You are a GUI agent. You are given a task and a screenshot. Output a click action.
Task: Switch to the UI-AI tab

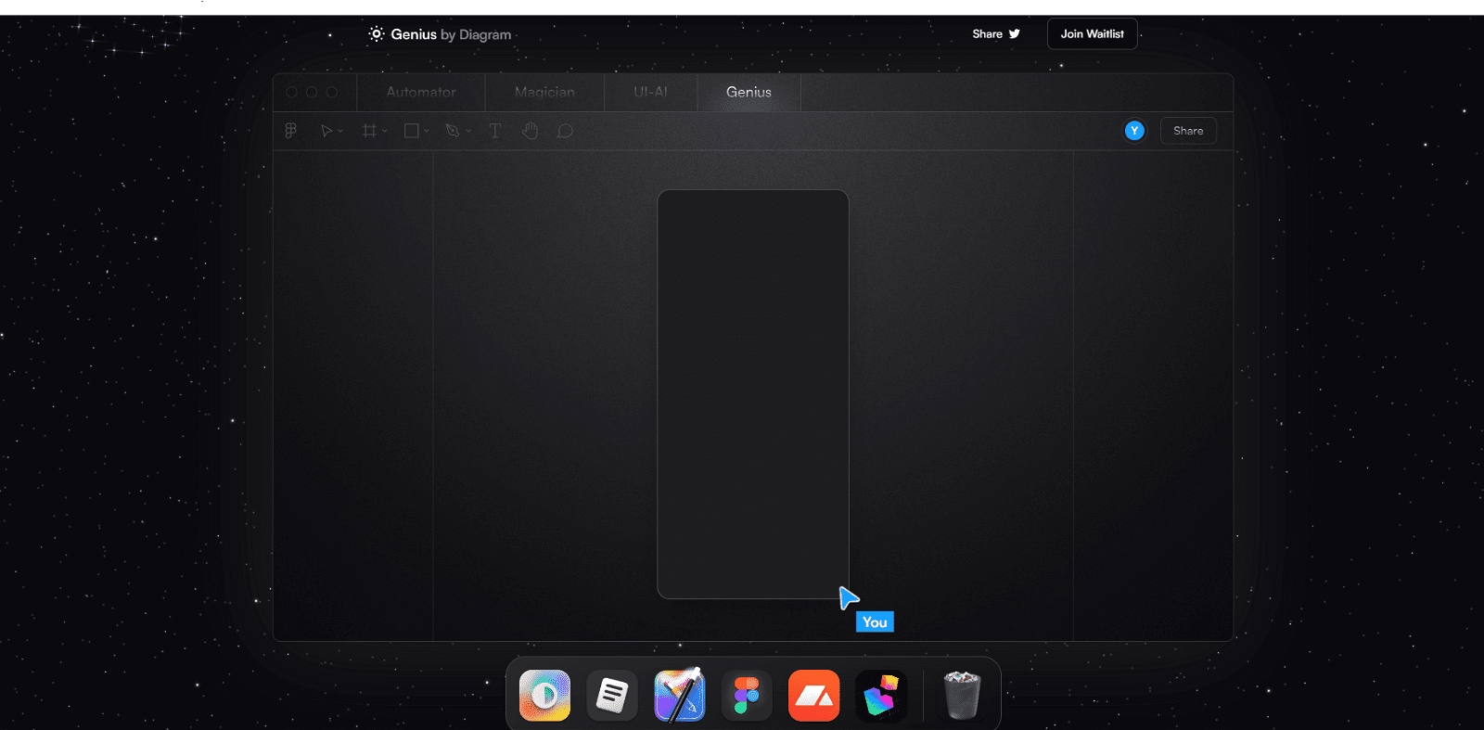pos(650,92)
